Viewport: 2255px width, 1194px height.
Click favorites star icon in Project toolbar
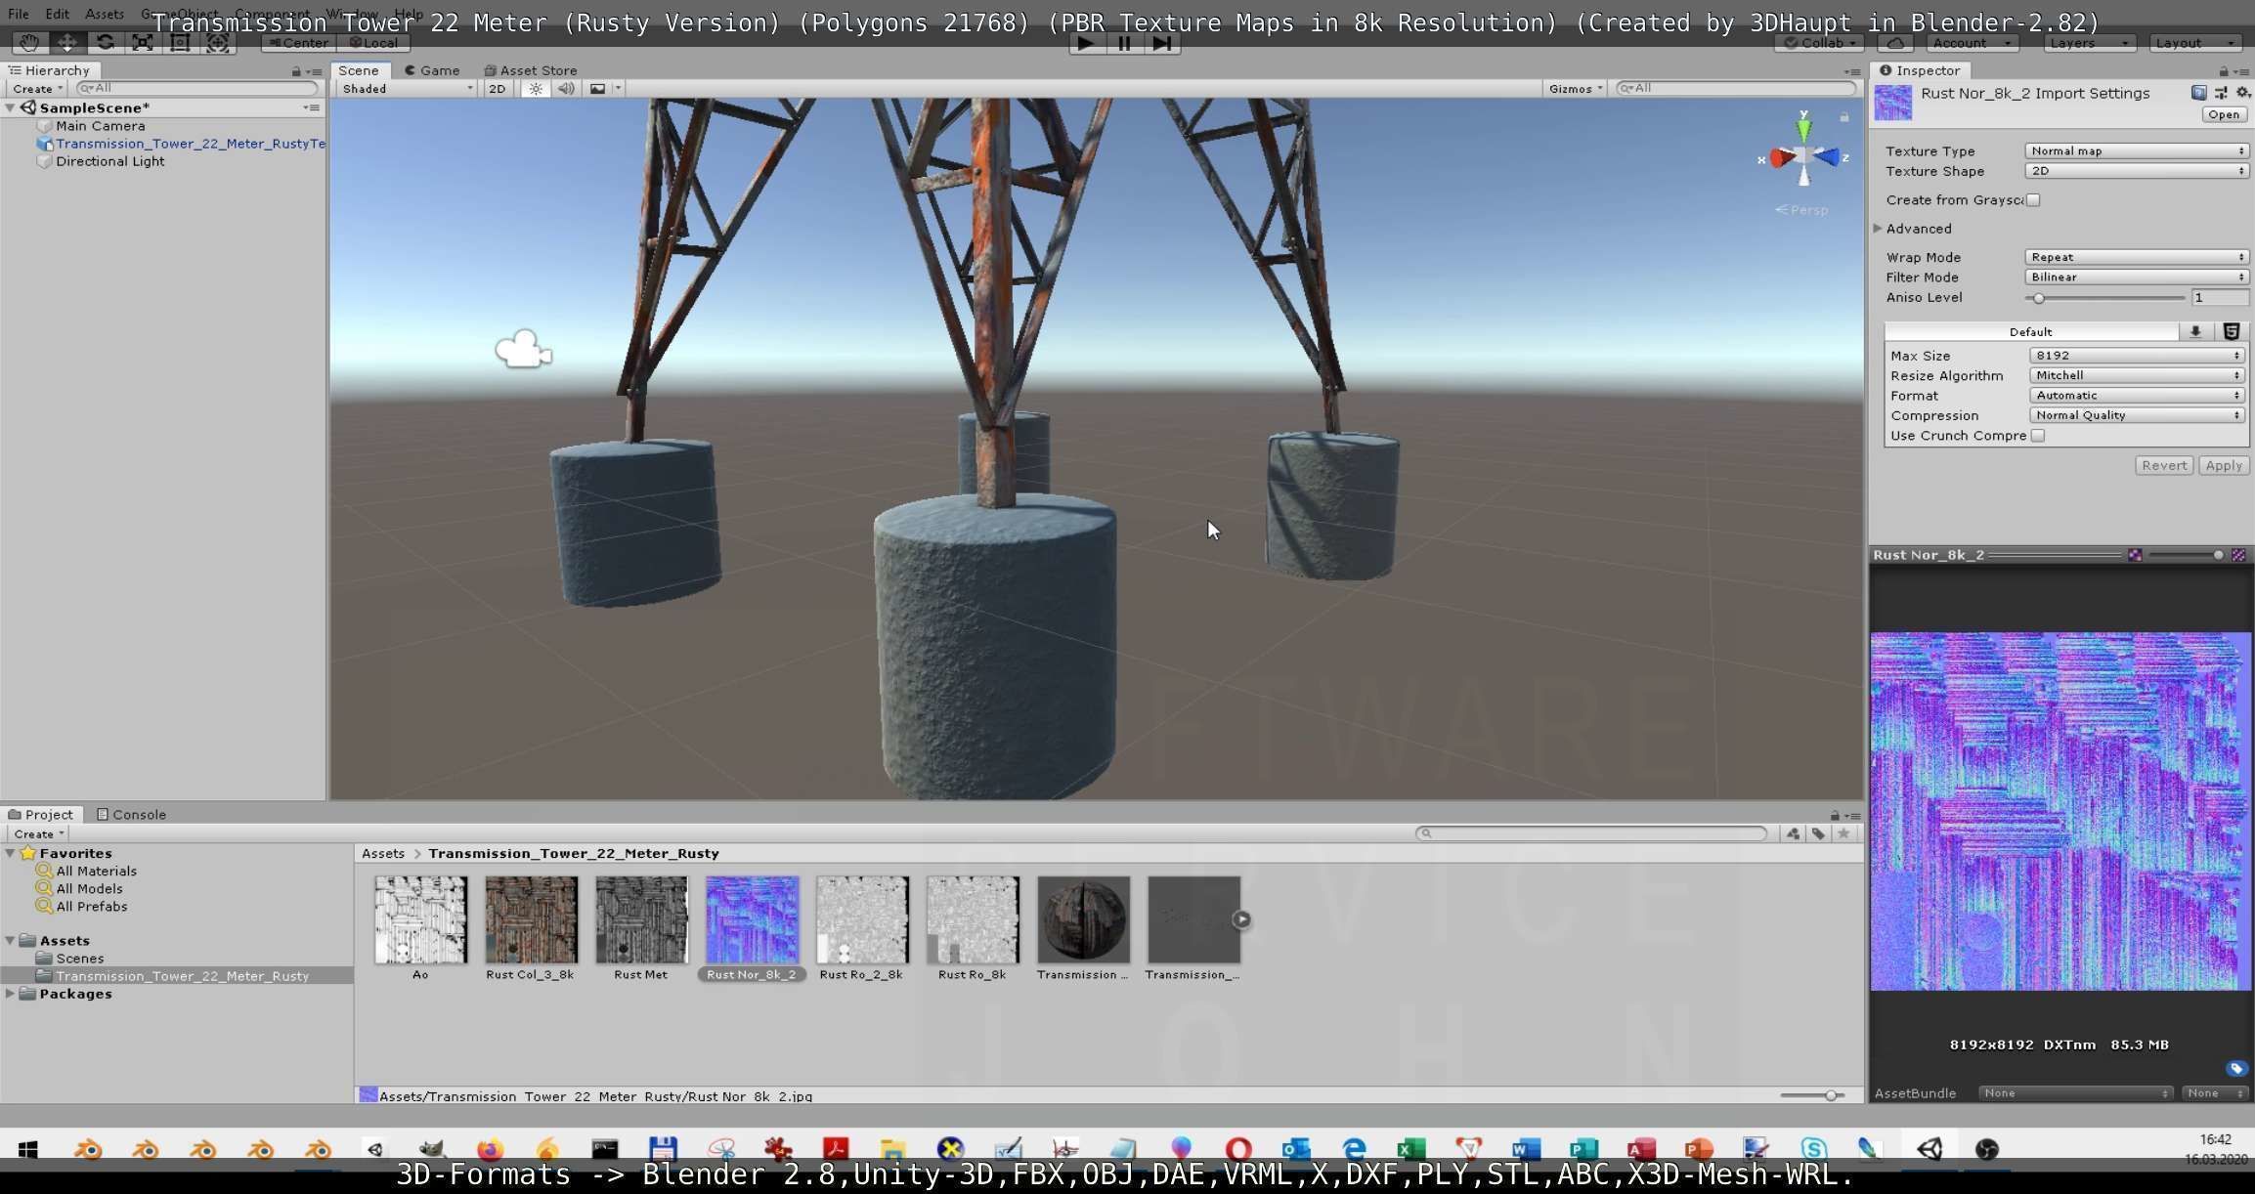coord(1843,833)
